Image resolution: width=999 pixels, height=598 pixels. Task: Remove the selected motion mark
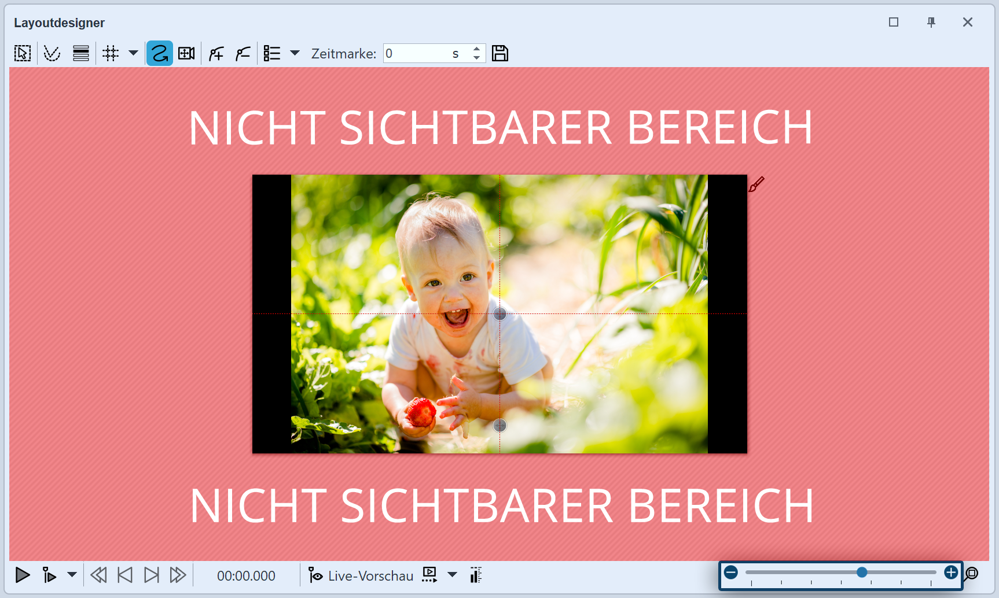pos(243,53)
